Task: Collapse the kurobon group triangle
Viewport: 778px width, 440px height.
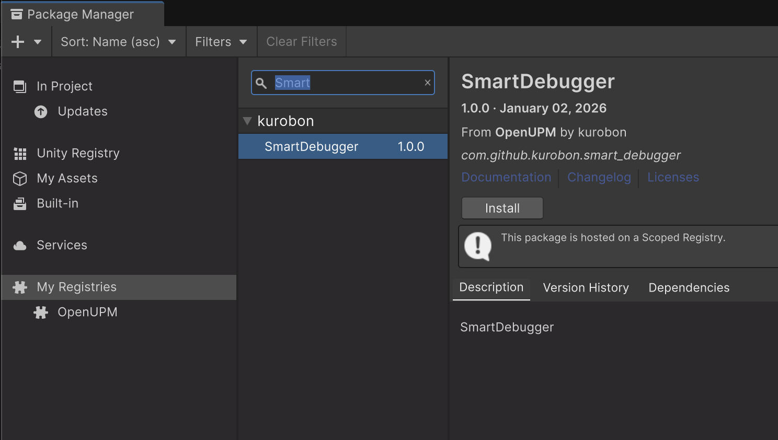Action: point(247,121)
